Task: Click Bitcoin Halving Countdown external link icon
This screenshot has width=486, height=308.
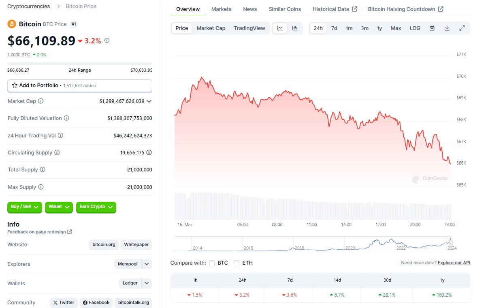Action: pyautogui.click(x=441, y=9)
